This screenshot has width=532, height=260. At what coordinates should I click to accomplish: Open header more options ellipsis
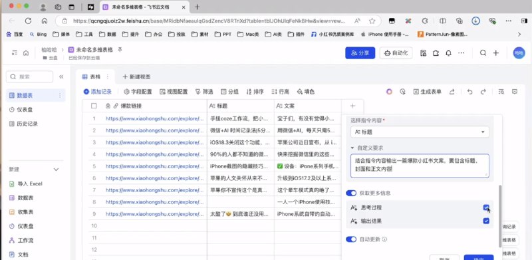tap(461, 53)
